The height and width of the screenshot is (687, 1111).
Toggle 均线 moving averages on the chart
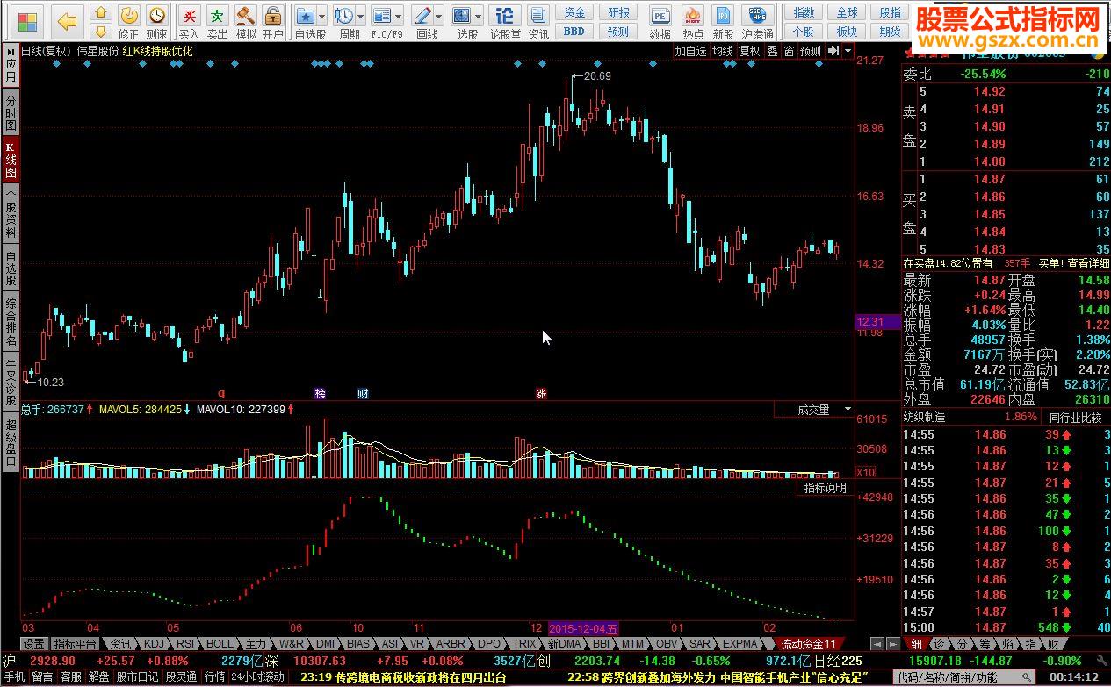(x=722, y=52)
